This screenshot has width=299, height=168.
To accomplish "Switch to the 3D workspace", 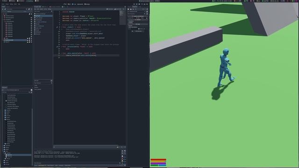I will [70, 4].
